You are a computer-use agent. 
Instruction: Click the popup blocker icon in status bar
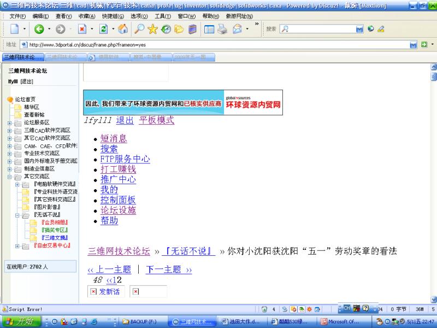pos(293,309)
